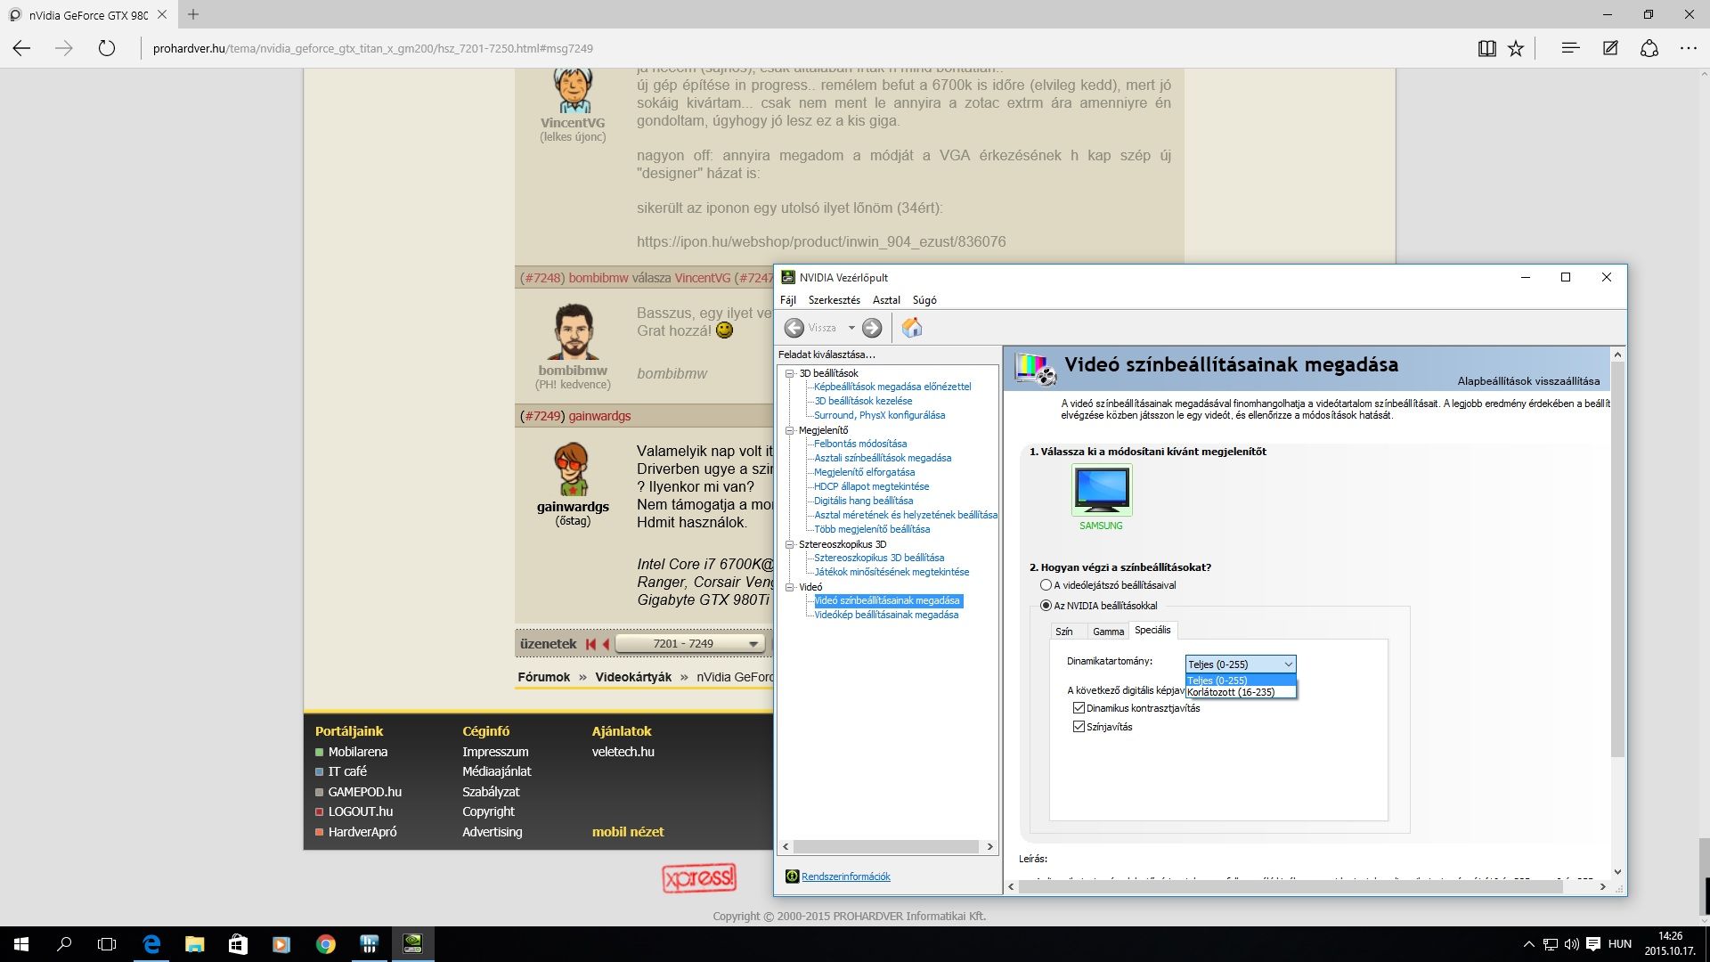
Task: Refresh the page in Edge
Action: (107, 48)
